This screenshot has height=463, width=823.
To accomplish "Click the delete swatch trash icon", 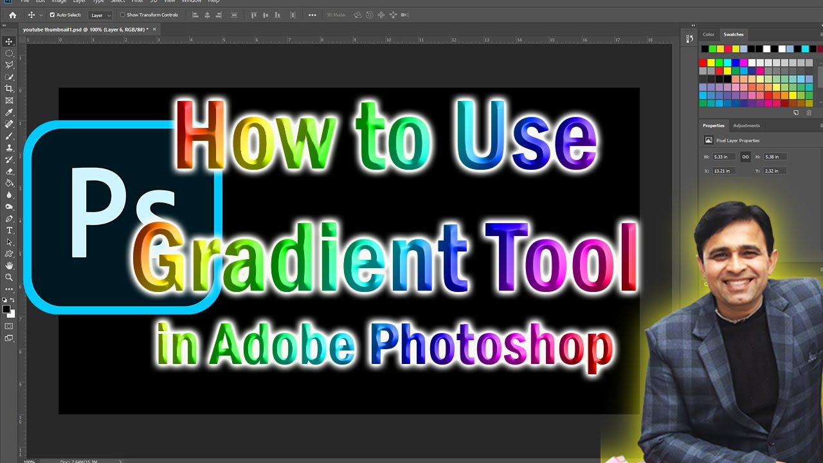I will [x=809, y=113].
